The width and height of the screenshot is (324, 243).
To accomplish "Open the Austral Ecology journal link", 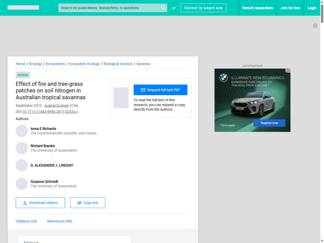I will pyautogui.click(x=56, y=106).
